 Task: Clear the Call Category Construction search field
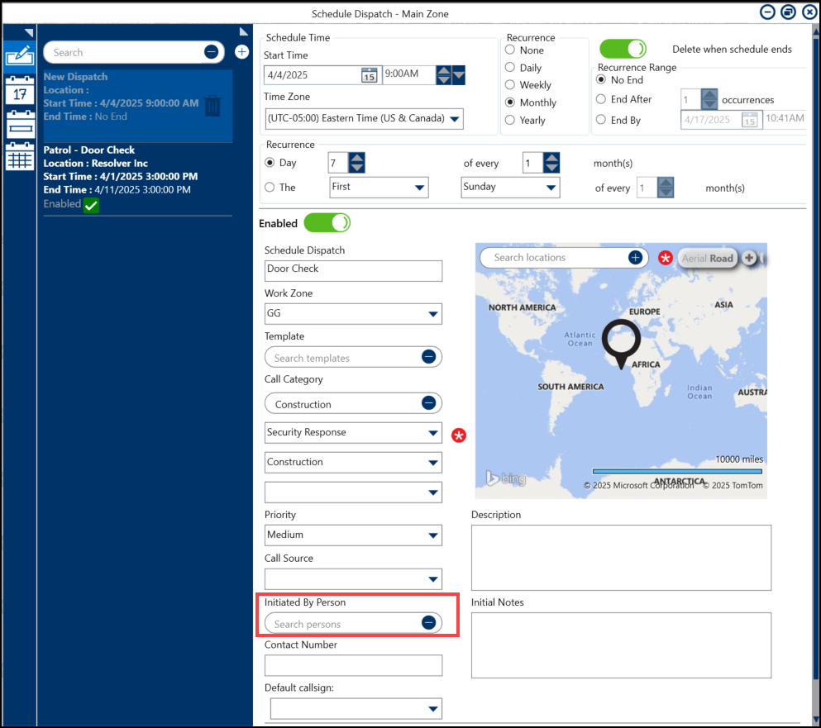click(x=428, y=403)
